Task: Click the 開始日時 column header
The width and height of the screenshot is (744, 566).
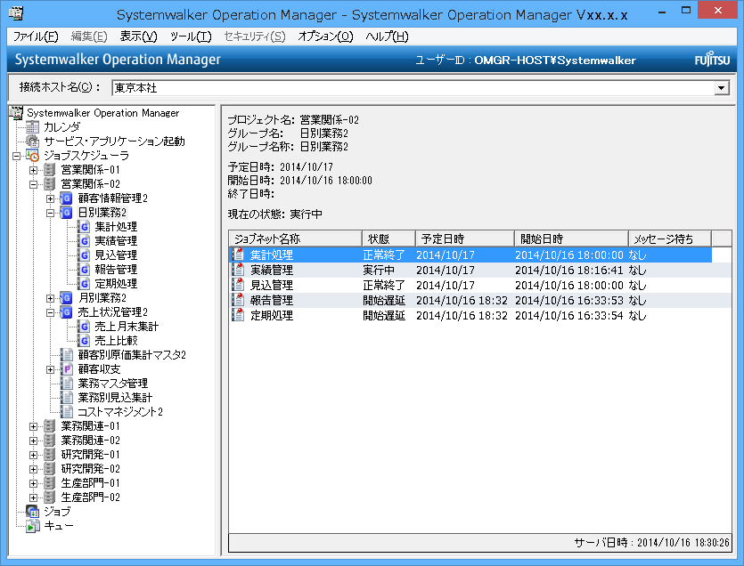Action: tap(570, 239)
